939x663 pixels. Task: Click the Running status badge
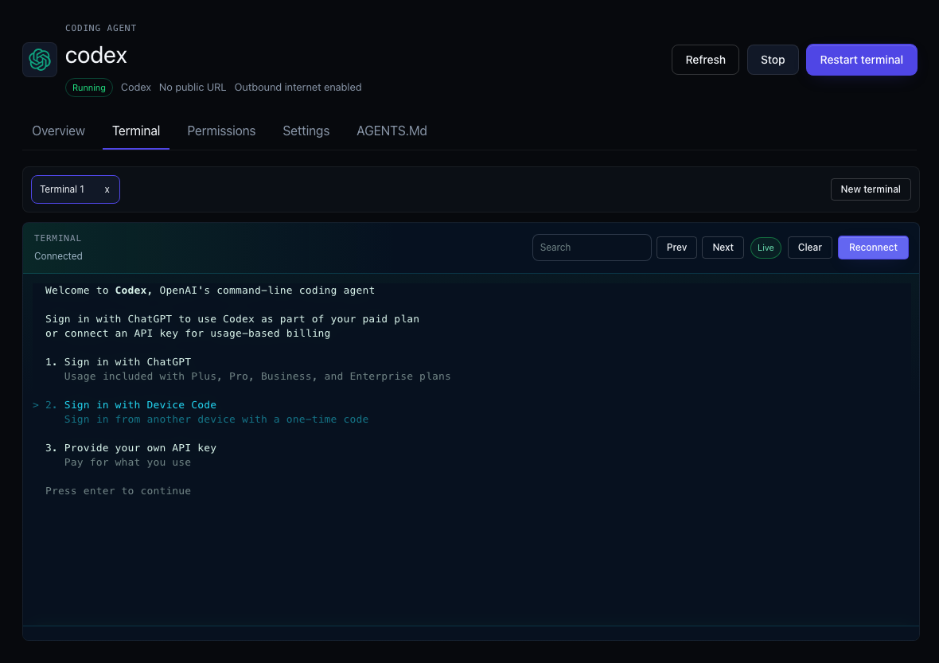point(88,88)
